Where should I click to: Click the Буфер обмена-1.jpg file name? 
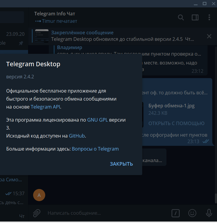171,106
